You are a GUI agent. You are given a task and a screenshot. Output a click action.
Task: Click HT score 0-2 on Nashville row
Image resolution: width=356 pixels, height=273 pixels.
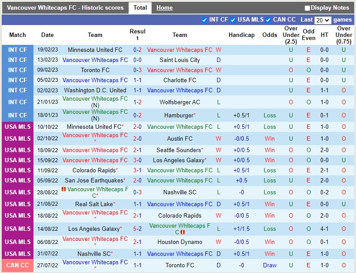(x=324, y=193)
